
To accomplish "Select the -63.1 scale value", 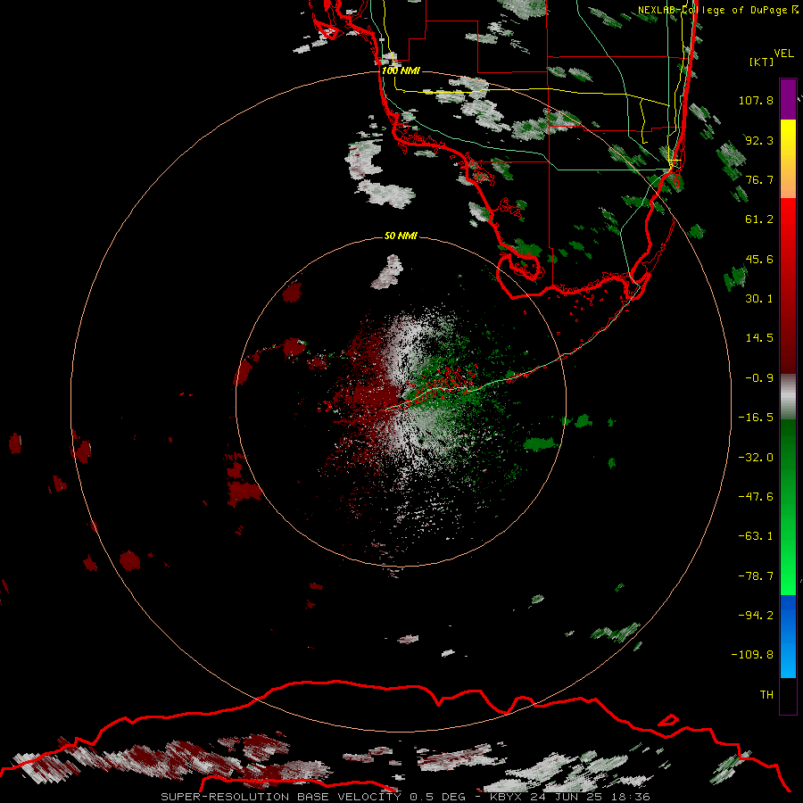I will click(x=756, y=536).
